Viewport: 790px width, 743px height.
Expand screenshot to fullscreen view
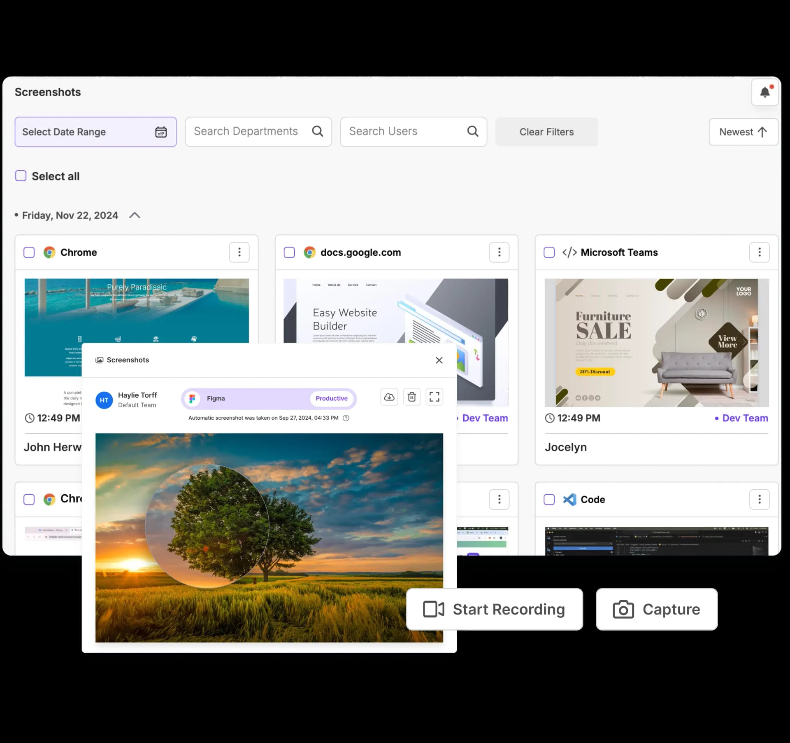434,397
